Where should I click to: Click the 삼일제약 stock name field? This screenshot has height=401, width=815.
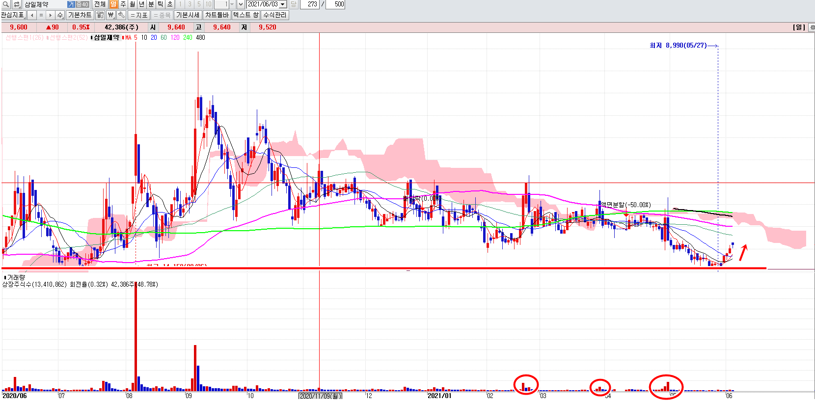click(45, 4)
